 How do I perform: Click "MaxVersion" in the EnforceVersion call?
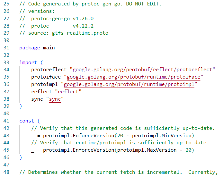[162, 150]
